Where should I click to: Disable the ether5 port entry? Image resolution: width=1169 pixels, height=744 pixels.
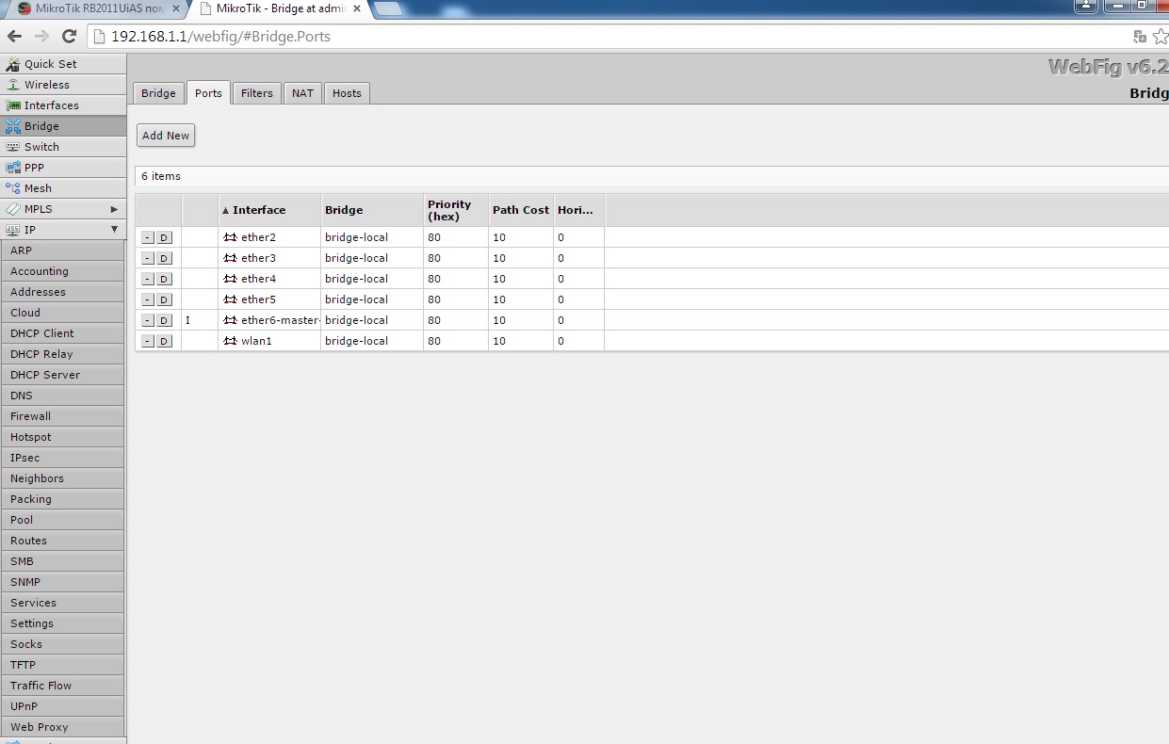tap(164, 299)
